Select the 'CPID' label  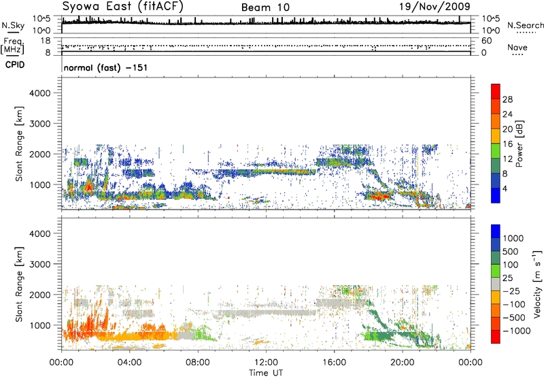click(x=15, y=65)
